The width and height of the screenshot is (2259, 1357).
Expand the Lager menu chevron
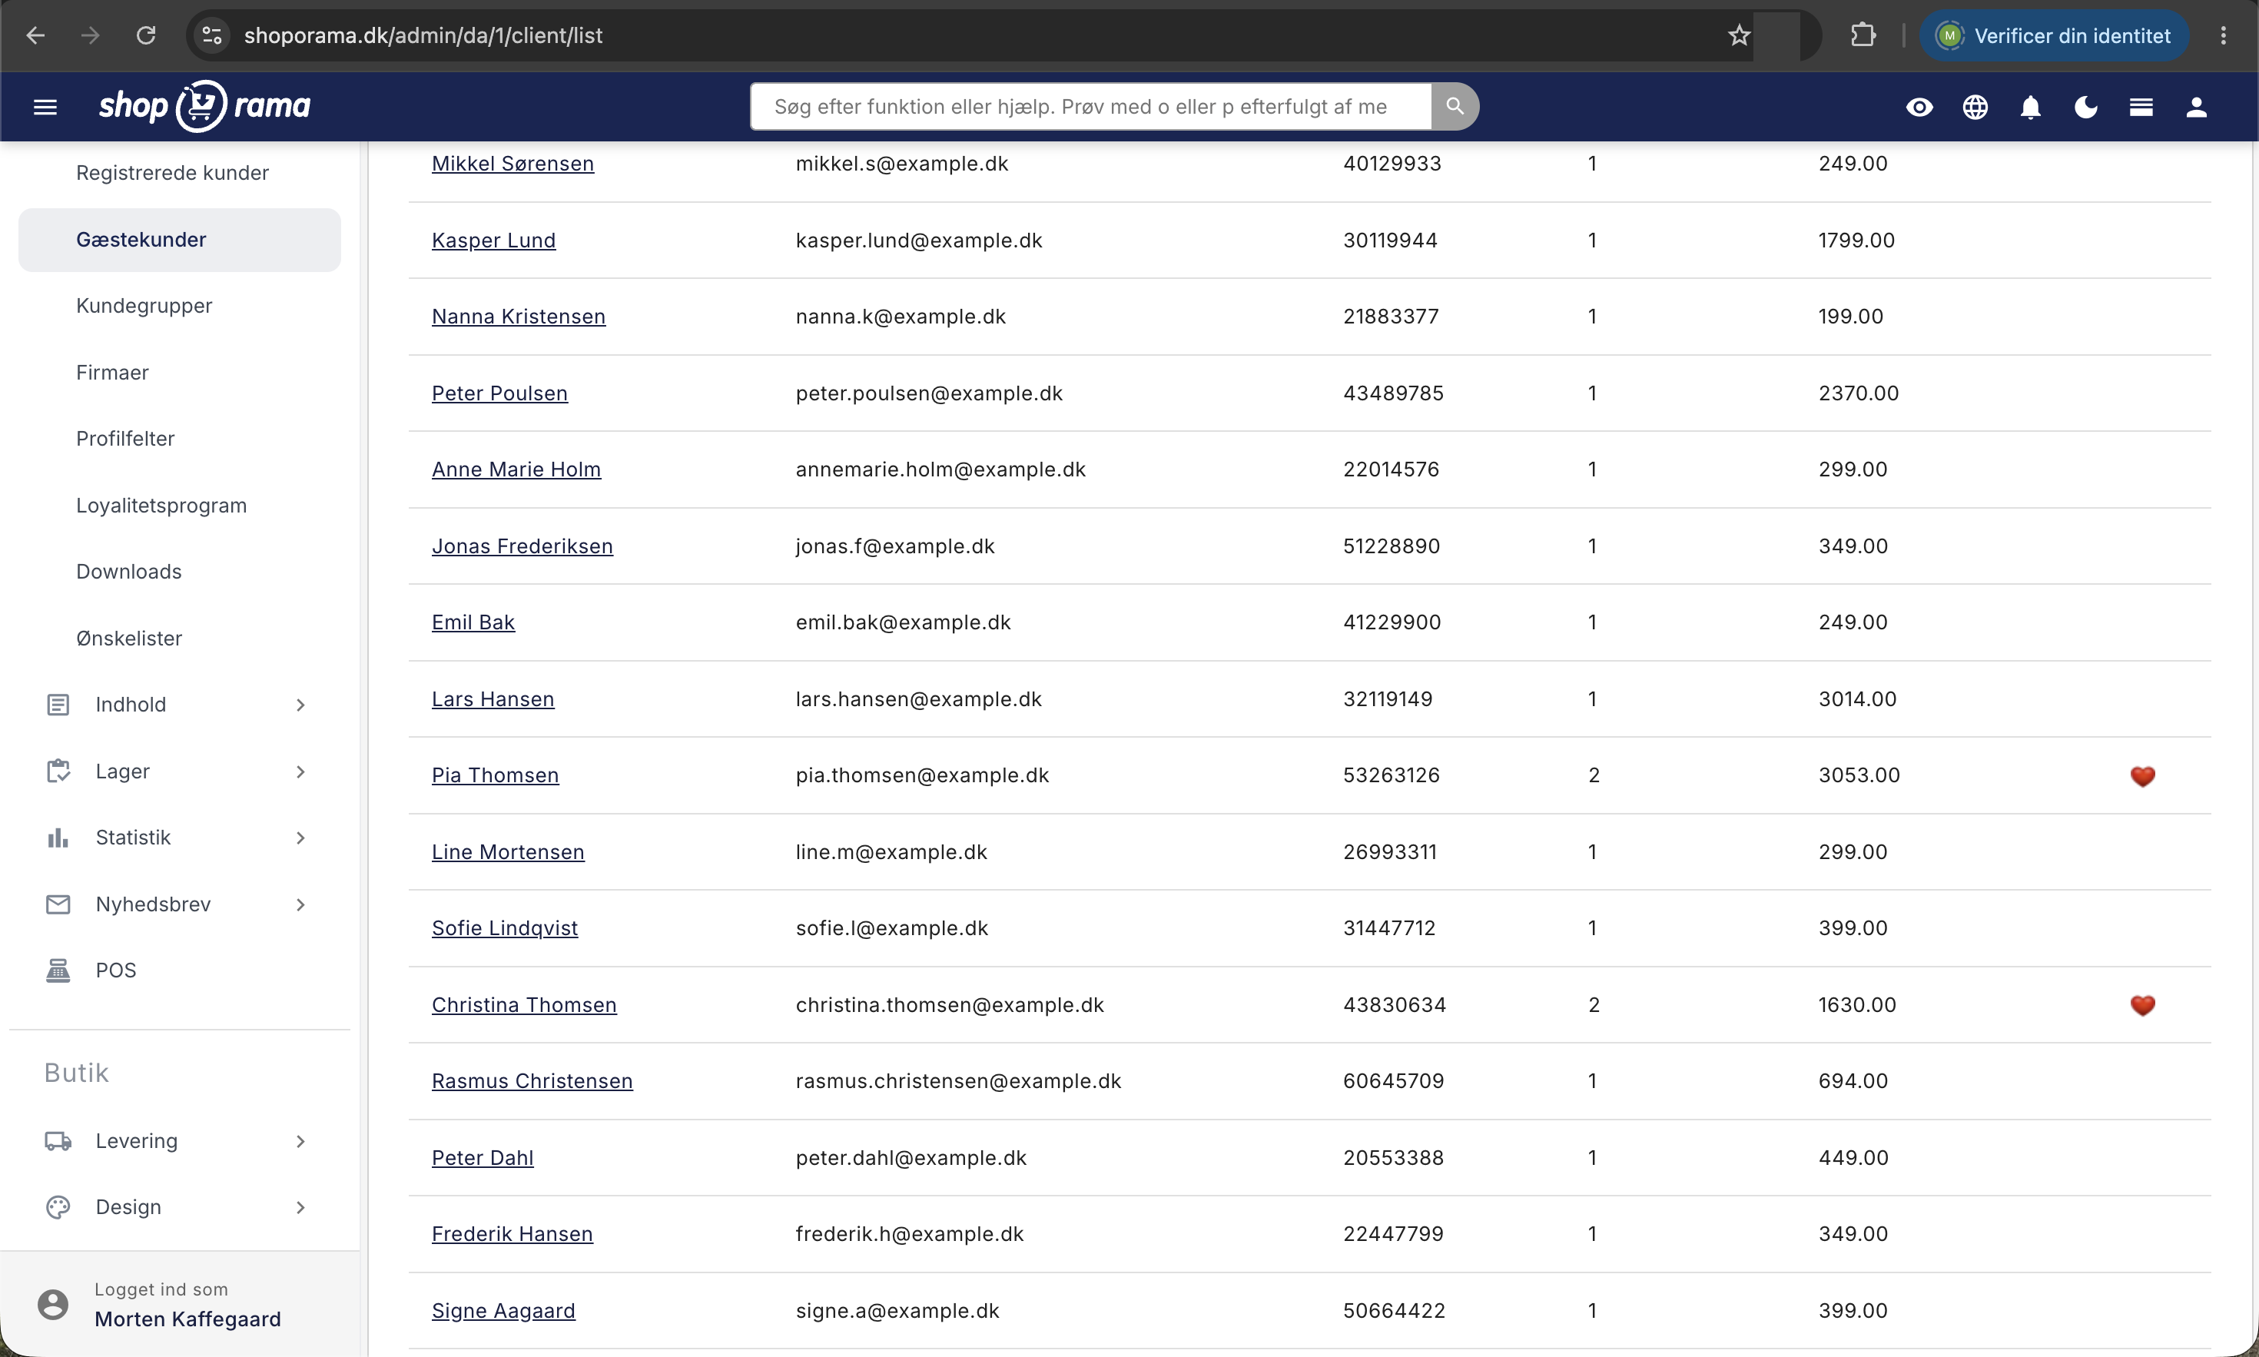(300, 771)
